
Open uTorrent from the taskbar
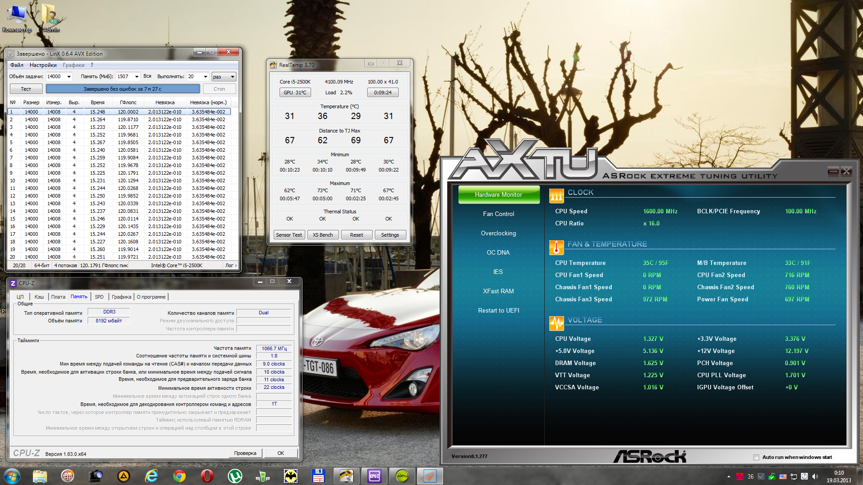235,476
